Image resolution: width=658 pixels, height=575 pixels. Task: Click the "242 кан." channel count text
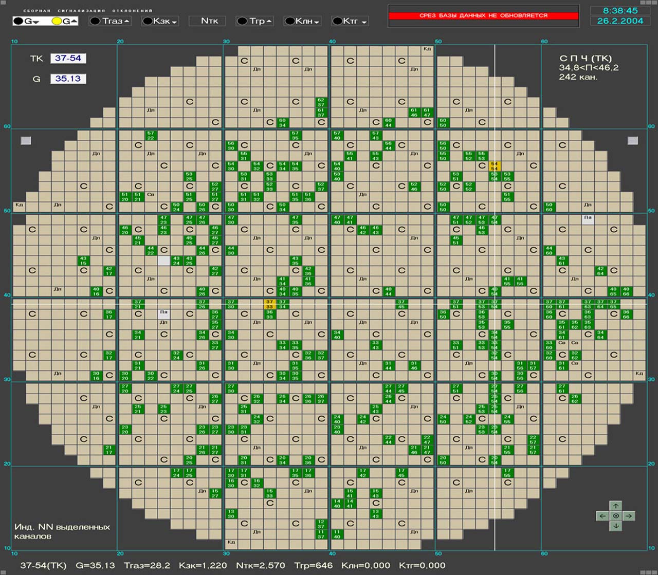[x=578, y=77]
